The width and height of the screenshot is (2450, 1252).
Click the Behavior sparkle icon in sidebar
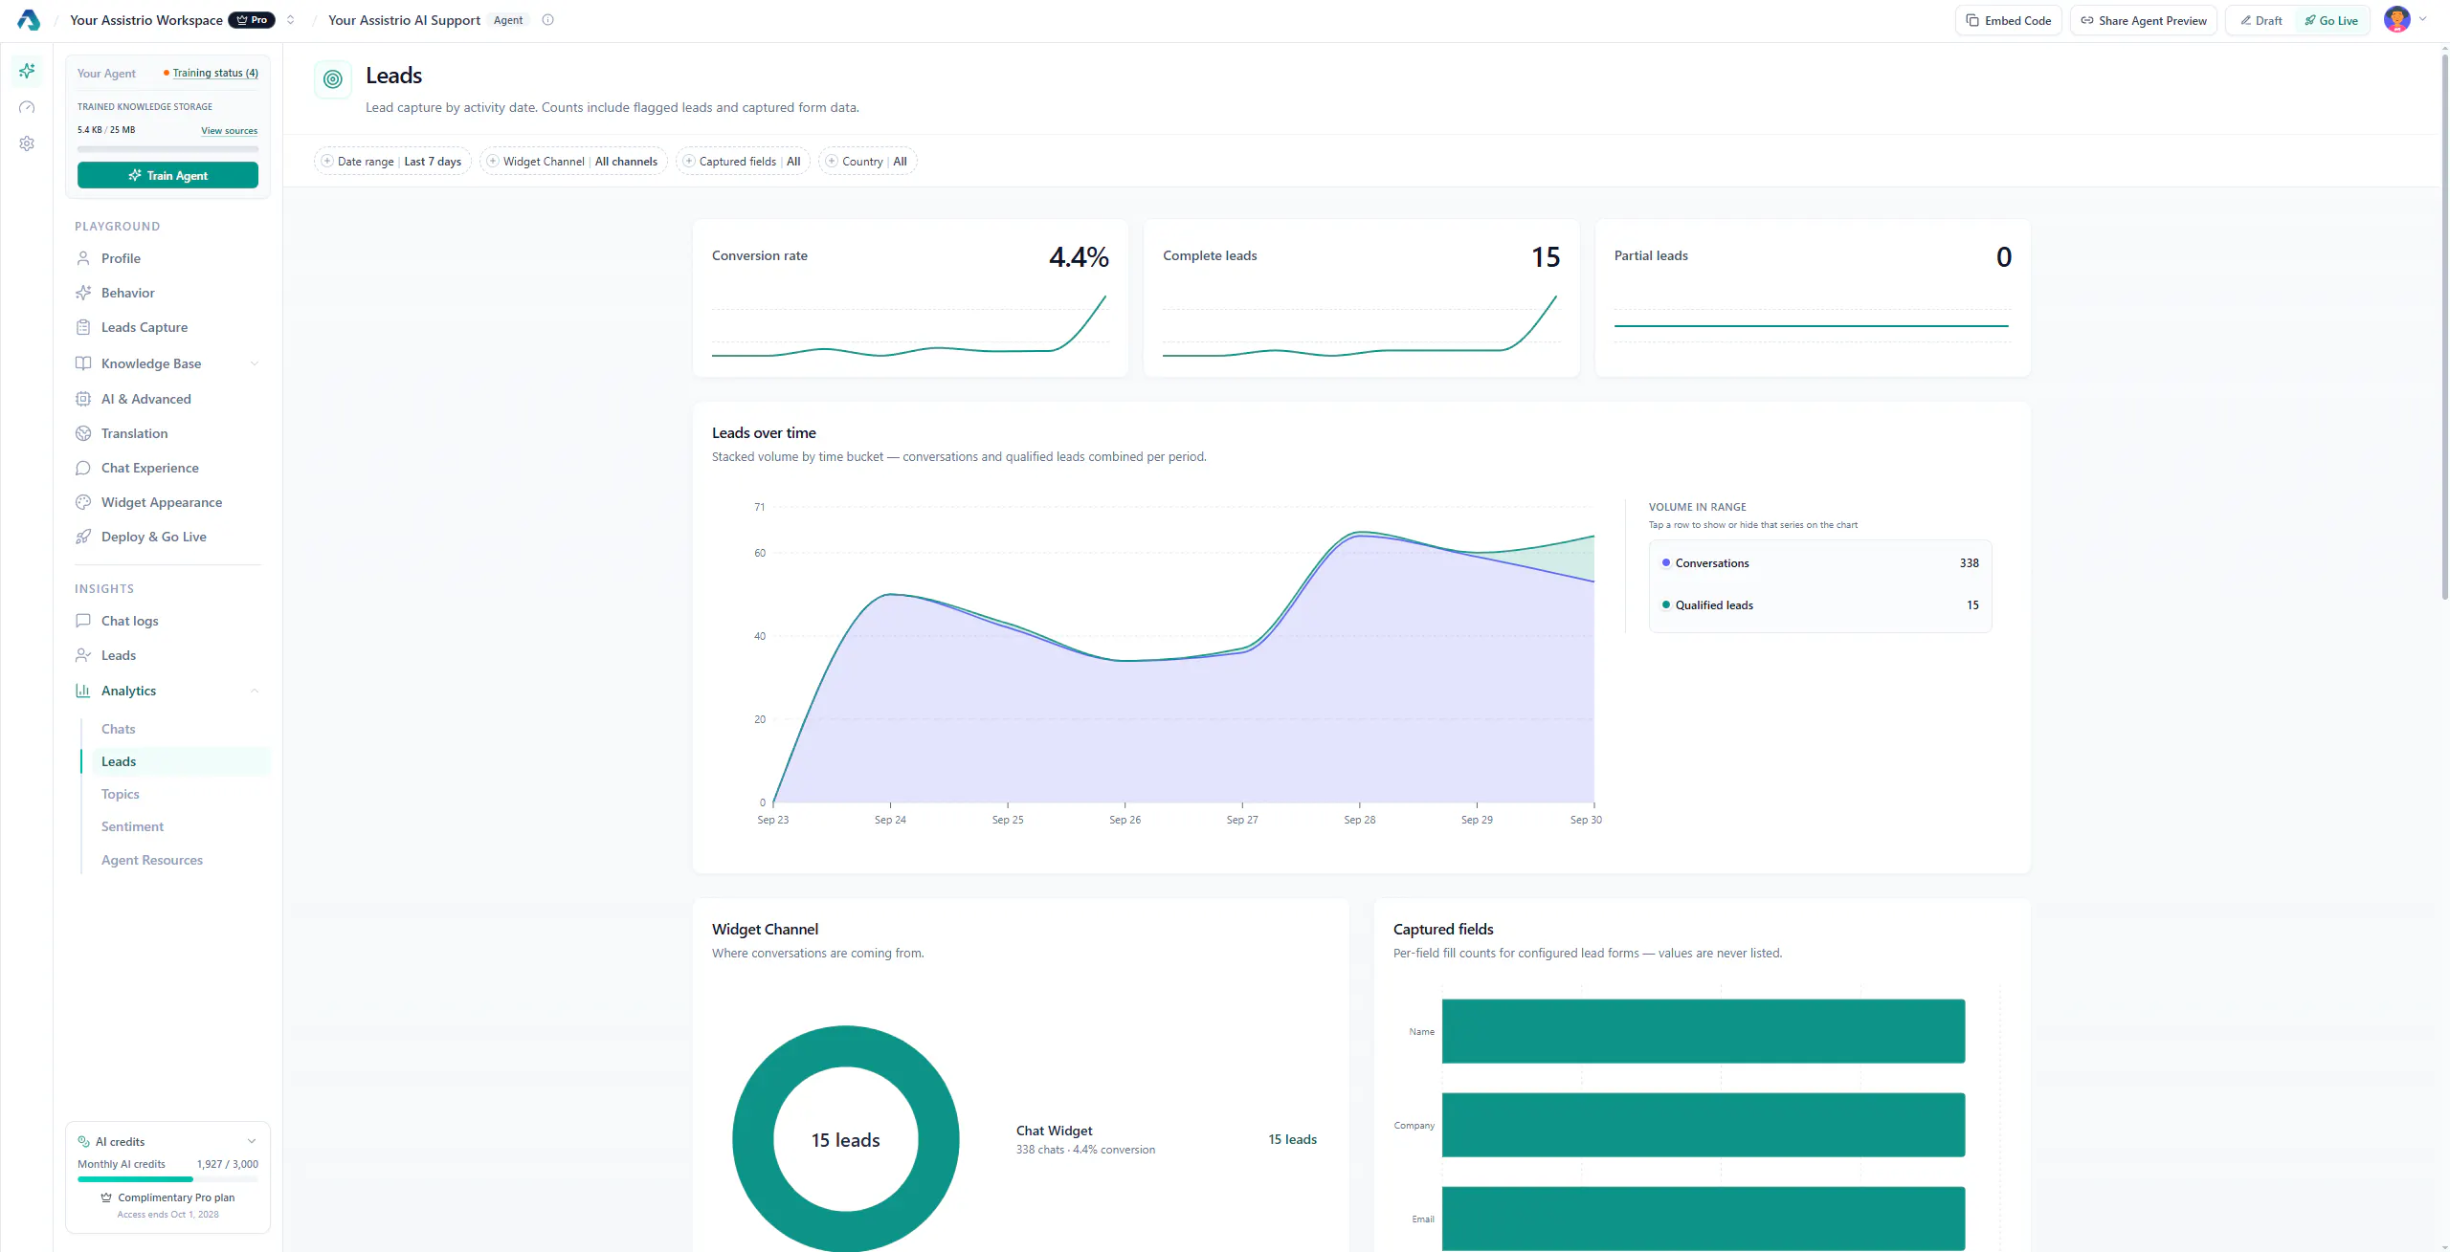pyautogui.click(x=83, y=293)
